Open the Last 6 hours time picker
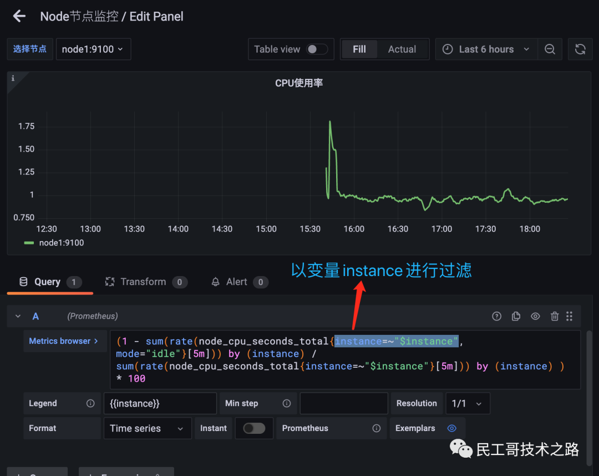This screenshot has height=476, width=599. (486, 49)
